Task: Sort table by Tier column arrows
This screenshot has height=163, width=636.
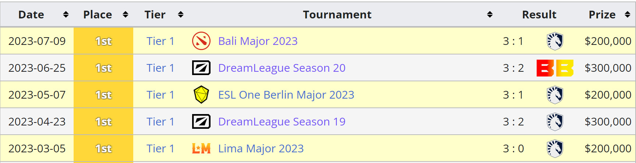Action: 181,14
